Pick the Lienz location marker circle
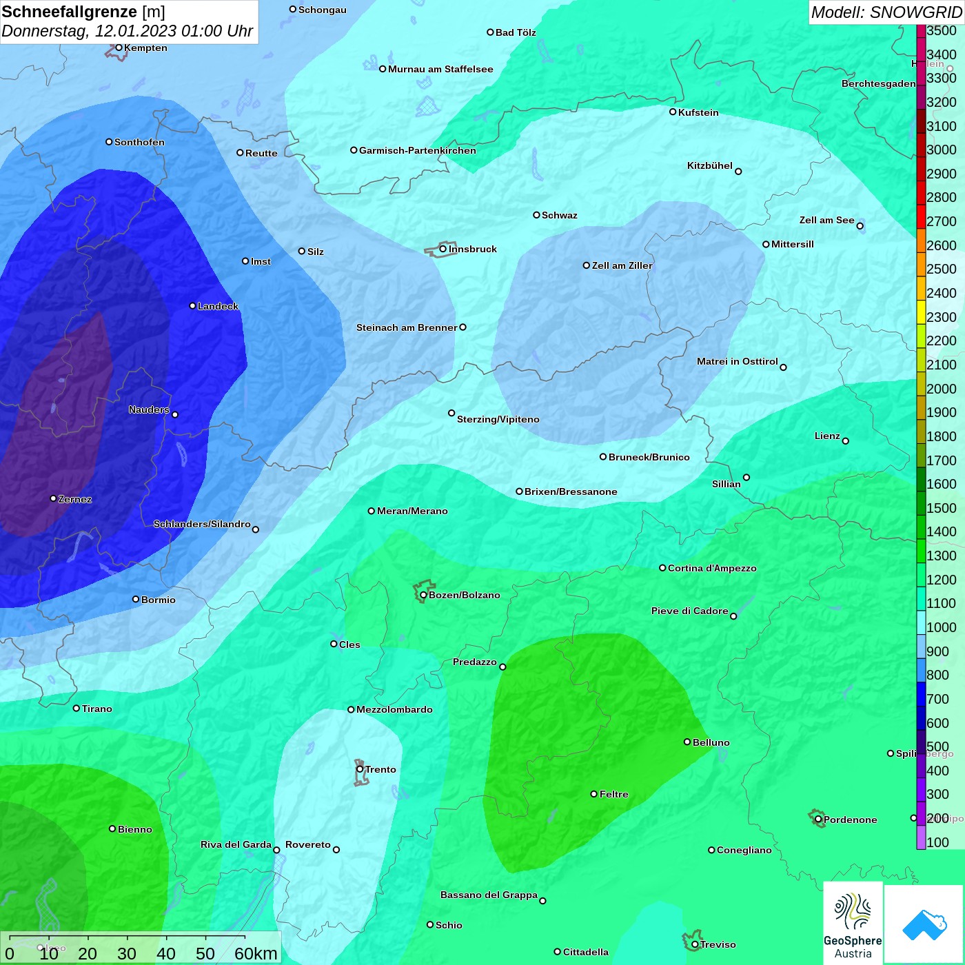The image size is (965, 965). click(846, 441)
